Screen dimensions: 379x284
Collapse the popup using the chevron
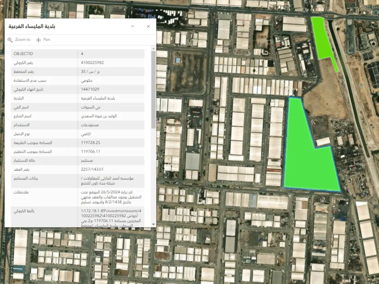[133, 27]
